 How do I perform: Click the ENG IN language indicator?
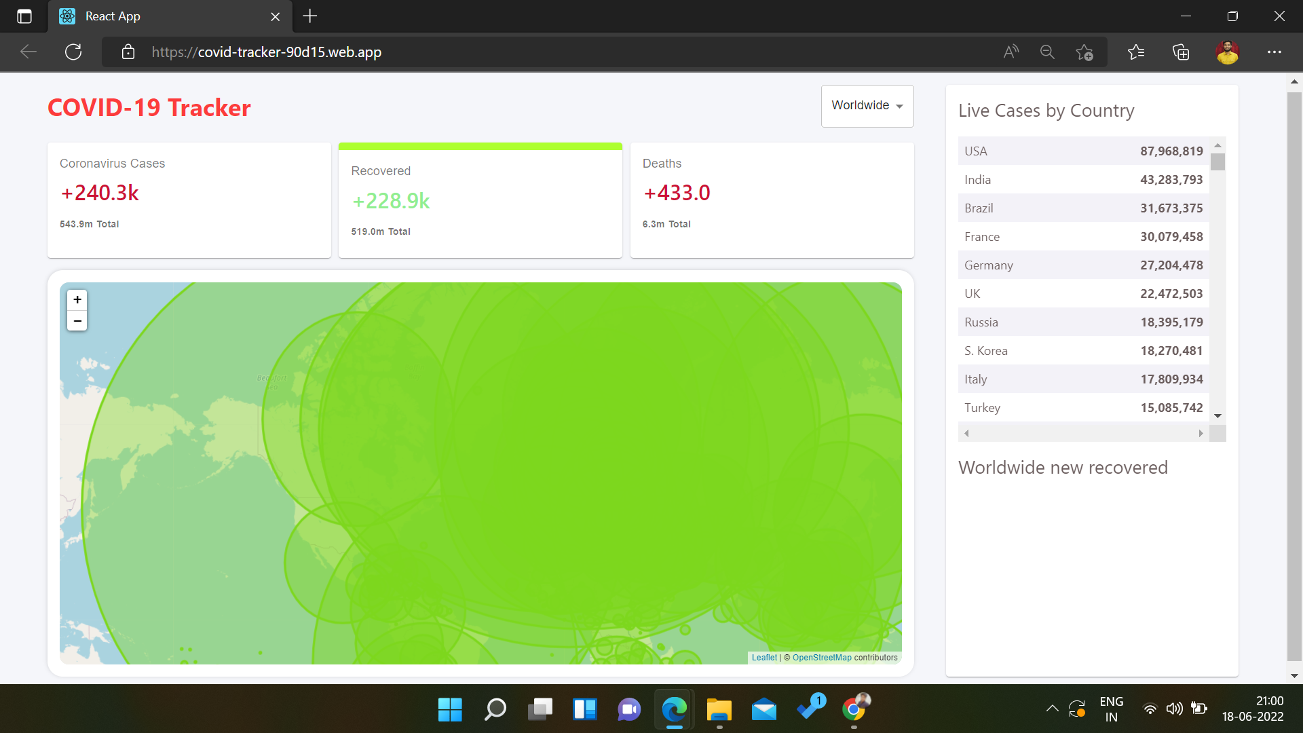point(1112,709)
